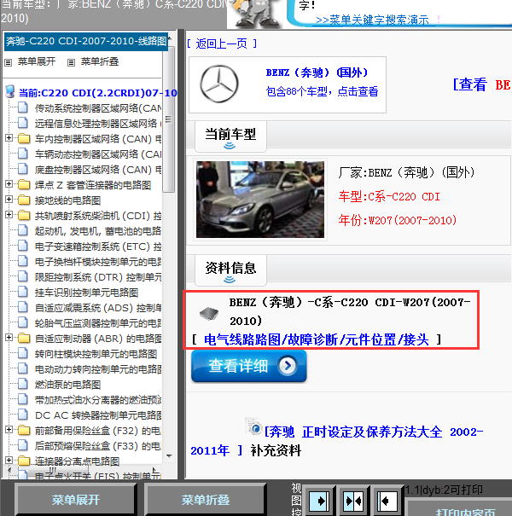
Task: Expand the 连接器分离点电路图 node
Action: pos(9,461)
